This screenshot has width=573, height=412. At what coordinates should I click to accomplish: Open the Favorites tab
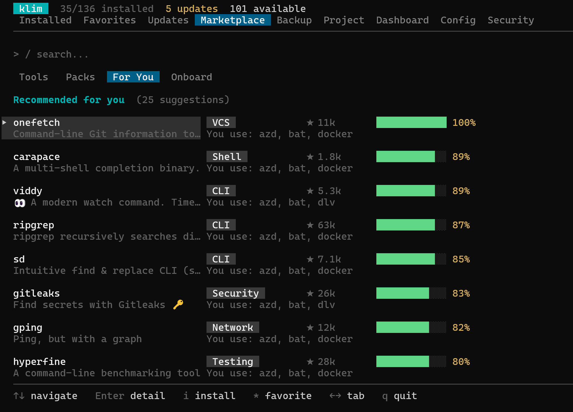click(x=110, y=20)
